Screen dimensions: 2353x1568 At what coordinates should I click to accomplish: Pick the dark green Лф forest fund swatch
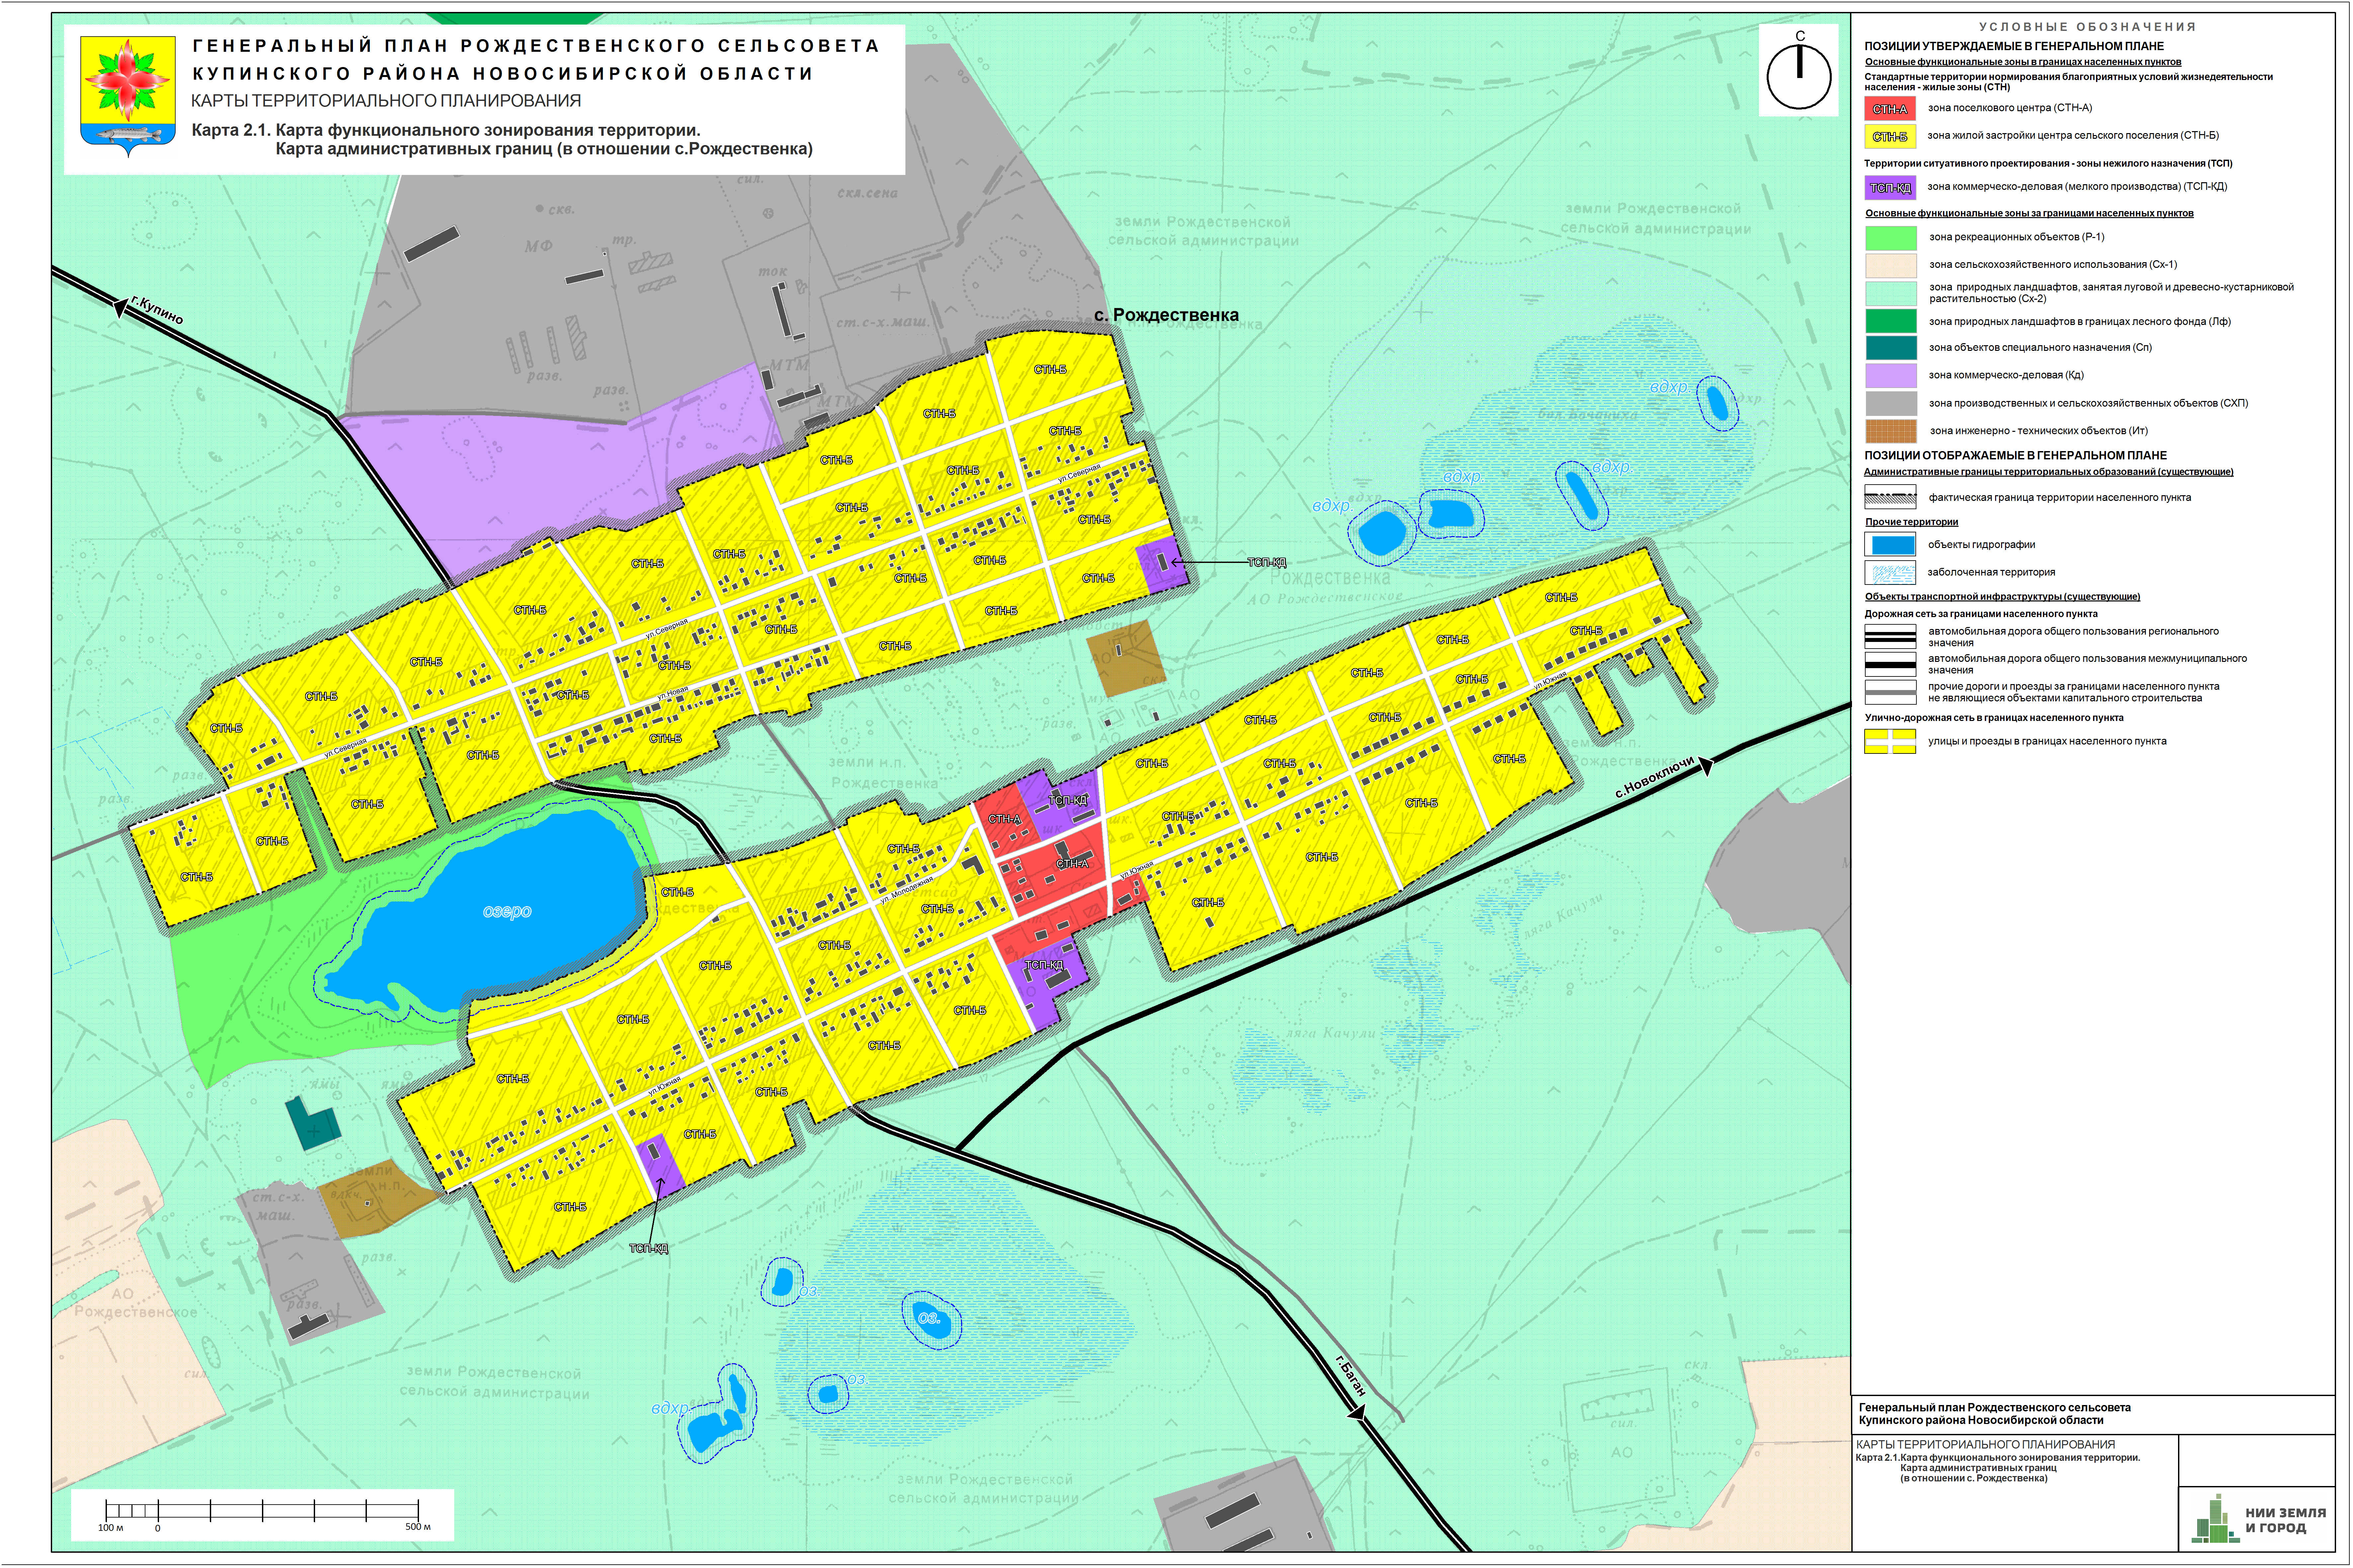pos(1891,321)
